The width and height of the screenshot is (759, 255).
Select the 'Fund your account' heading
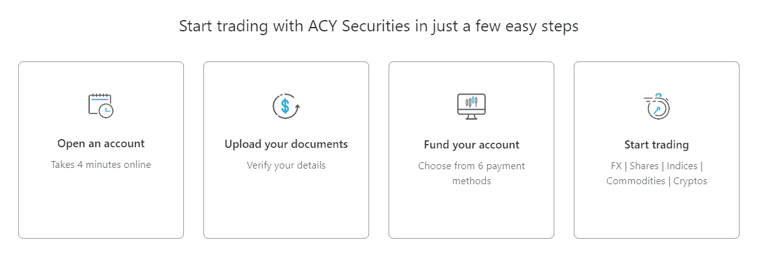(x=471, y=145)
